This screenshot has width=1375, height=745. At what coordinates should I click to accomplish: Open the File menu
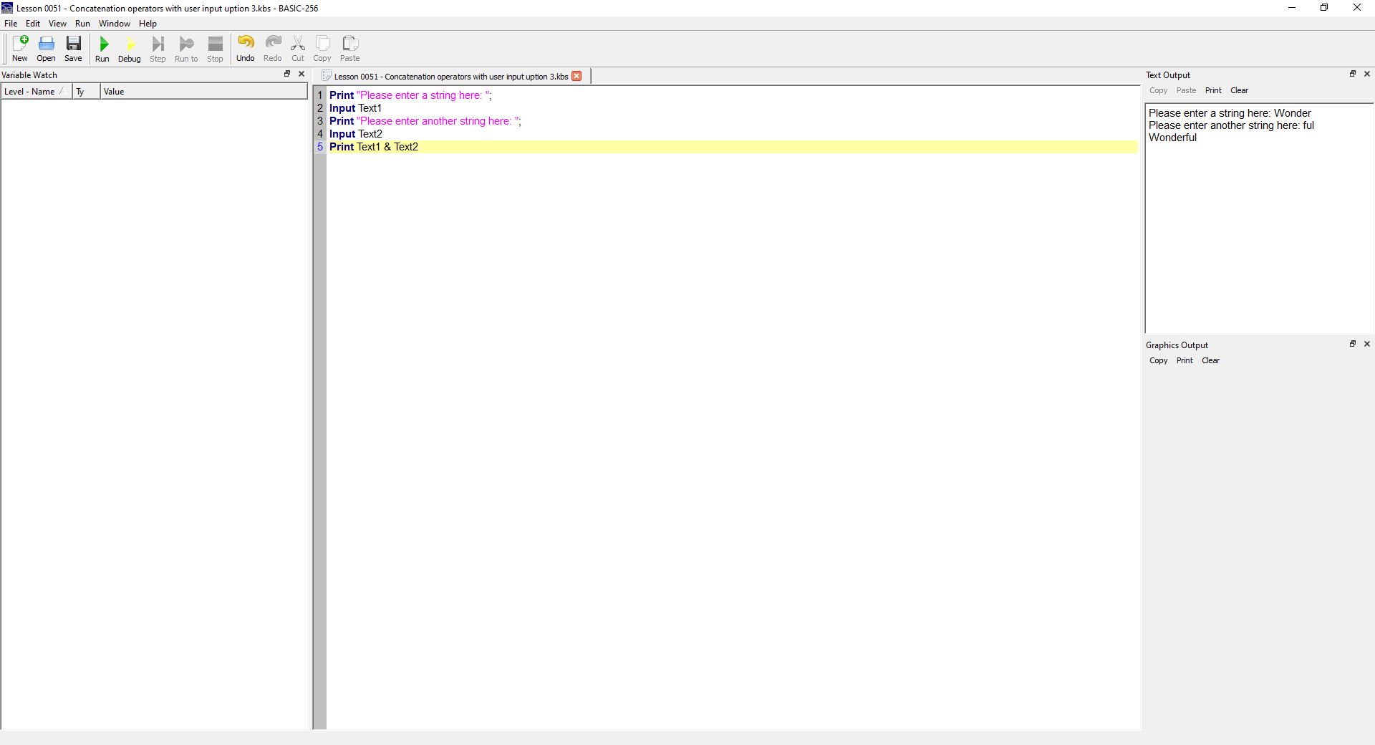pos(11,24)
